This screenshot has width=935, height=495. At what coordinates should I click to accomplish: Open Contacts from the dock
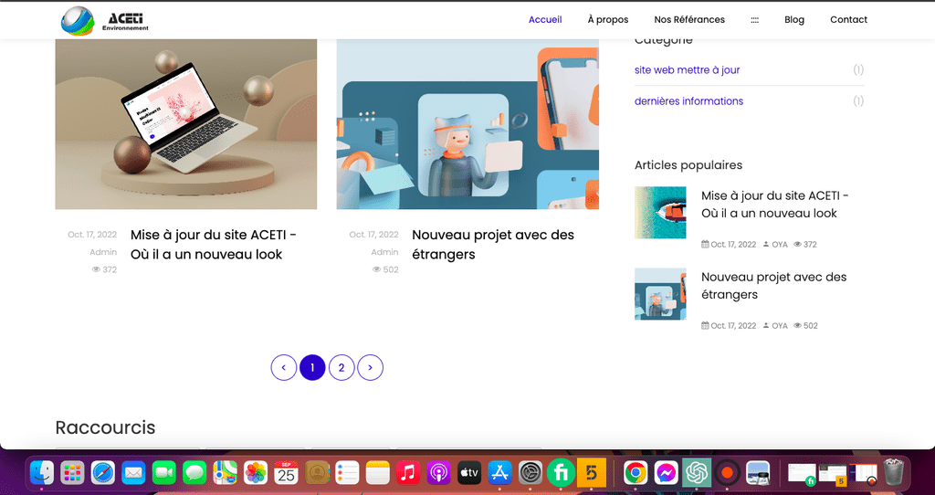click(x=317, y=473)
